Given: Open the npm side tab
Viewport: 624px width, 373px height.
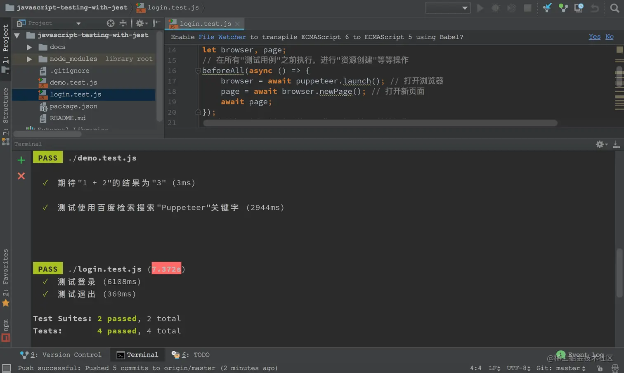Looking at the screenshot, I should [6, 330].
